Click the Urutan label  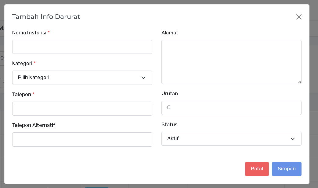point(170,93)
